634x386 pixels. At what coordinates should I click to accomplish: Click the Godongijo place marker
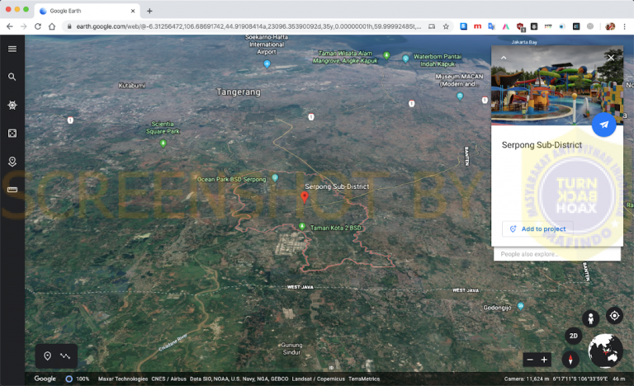[x=521, y=306]
